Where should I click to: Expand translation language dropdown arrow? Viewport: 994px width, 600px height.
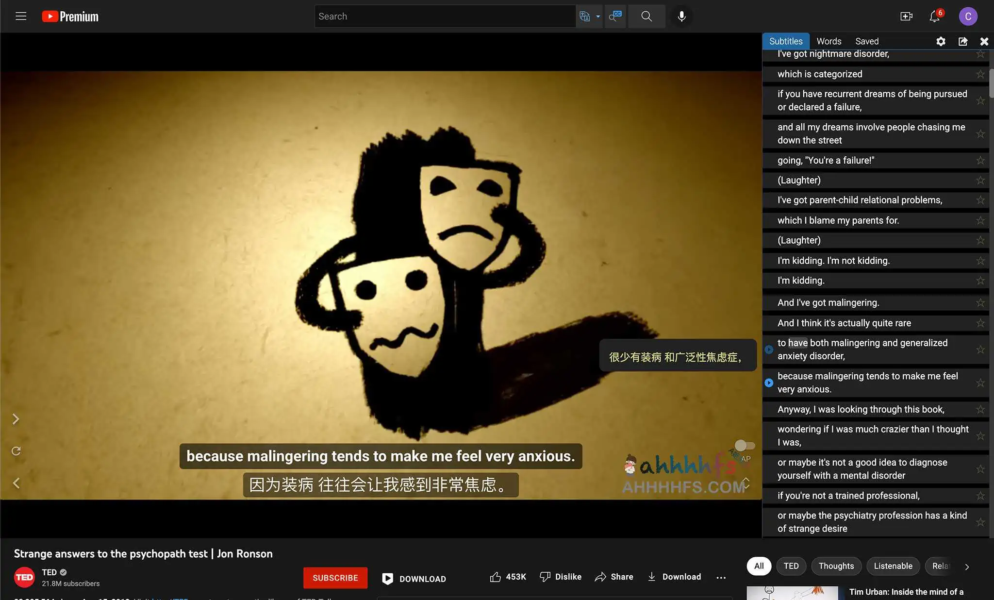point(598,16)
